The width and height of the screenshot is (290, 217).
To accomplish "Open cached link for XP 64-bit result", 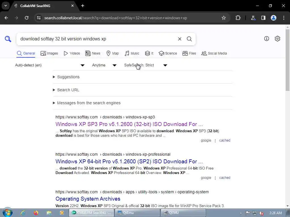I will (225, 178).
